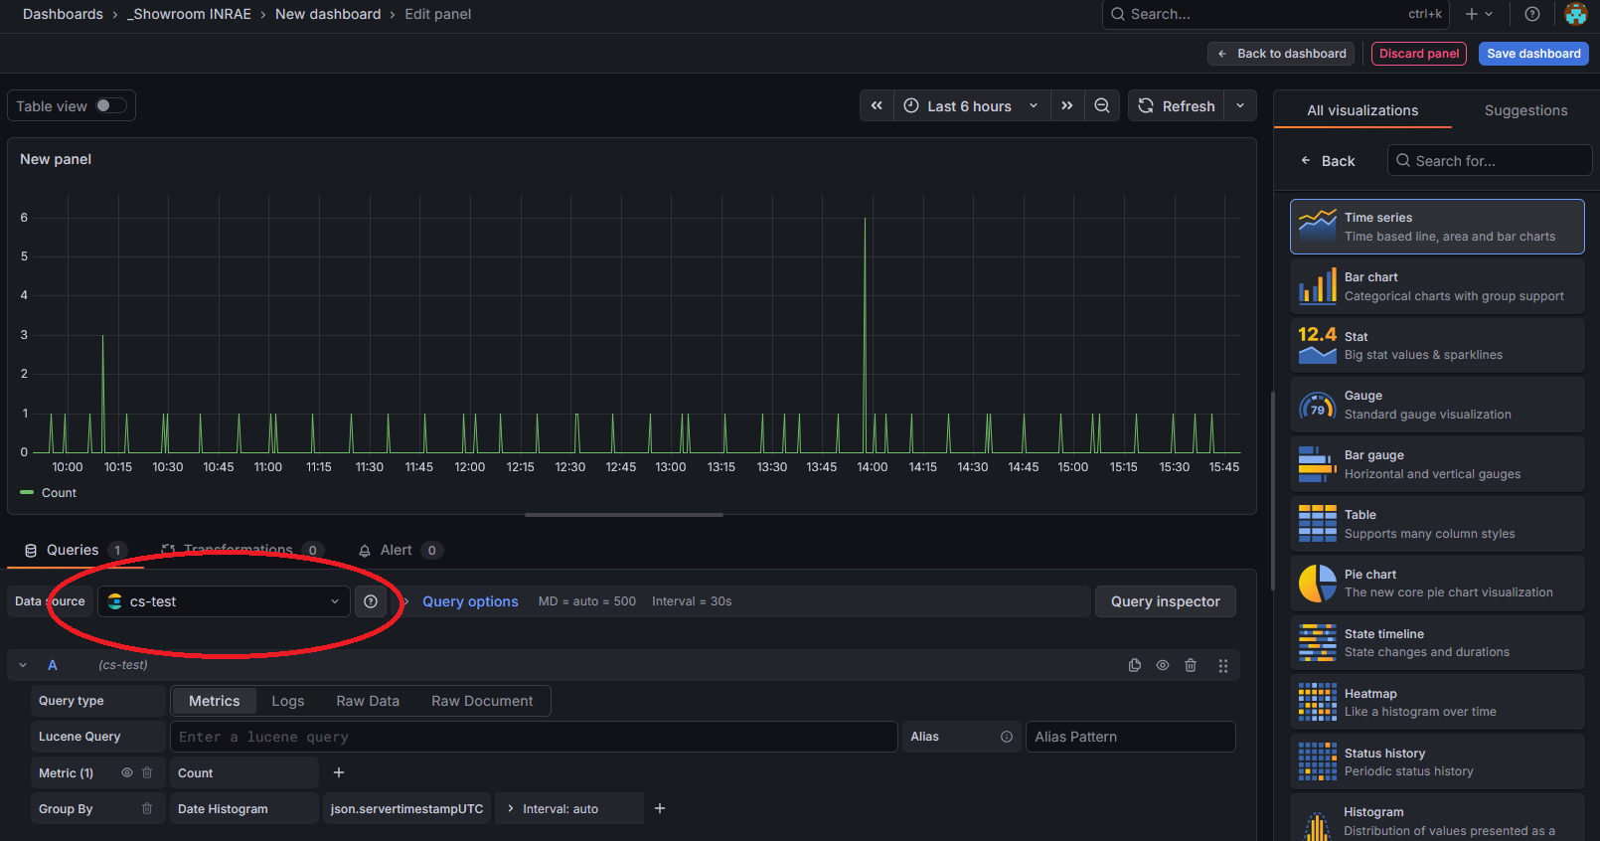The width and height of the screenshot is (1600, 841).
Task: Shift time range backward with double-left arrows
Action: point(877,106)
